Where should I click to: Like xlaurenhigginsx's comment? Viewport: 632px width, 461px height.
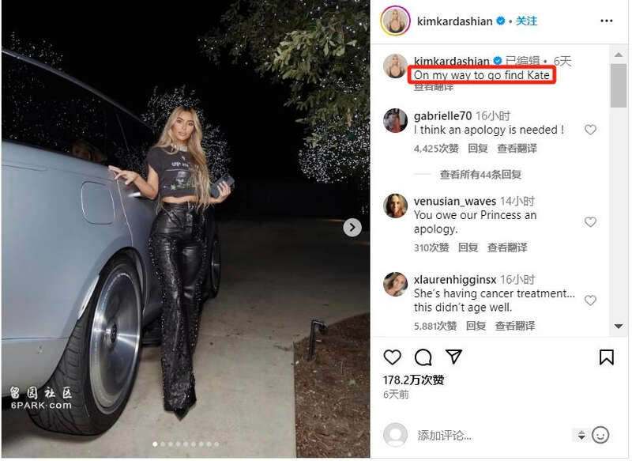pos(590,300)
